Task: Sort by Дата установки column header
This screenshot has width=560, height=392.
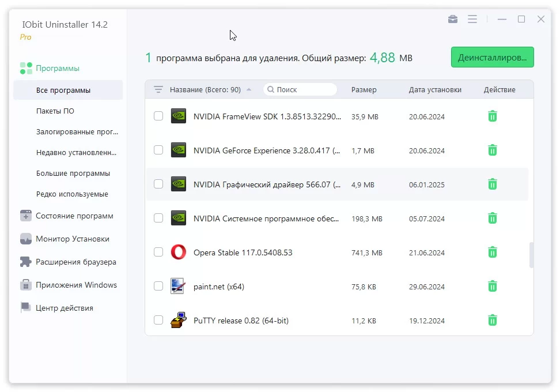Action: click(435, 90)
